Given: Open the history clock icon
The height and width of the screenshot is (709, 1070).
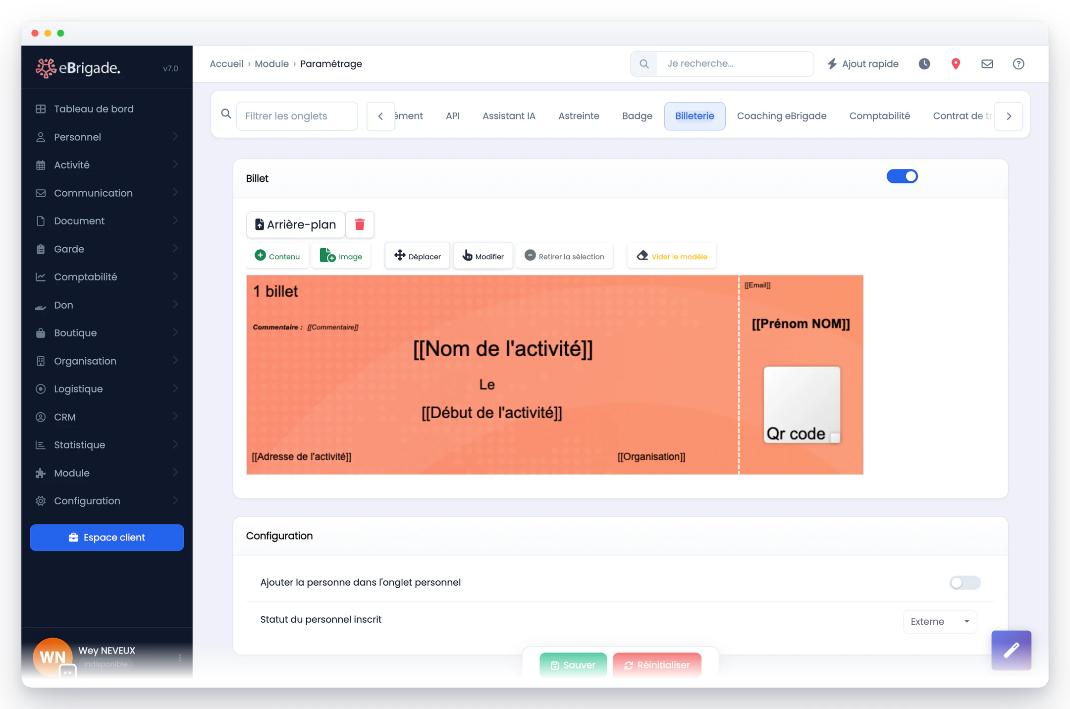Looking at the screenshot, I should coord(924,64).
